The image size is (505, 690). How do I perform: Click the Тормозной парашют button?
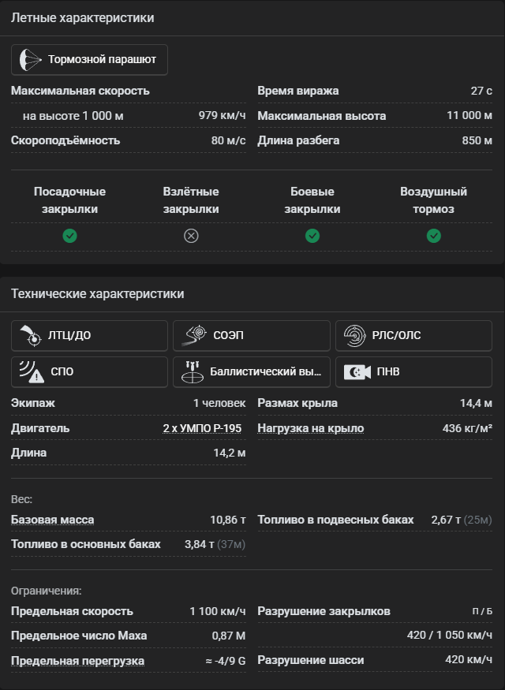click(x=102, y=59)
